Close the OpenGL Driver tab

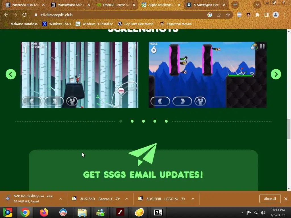click(134, 5)
